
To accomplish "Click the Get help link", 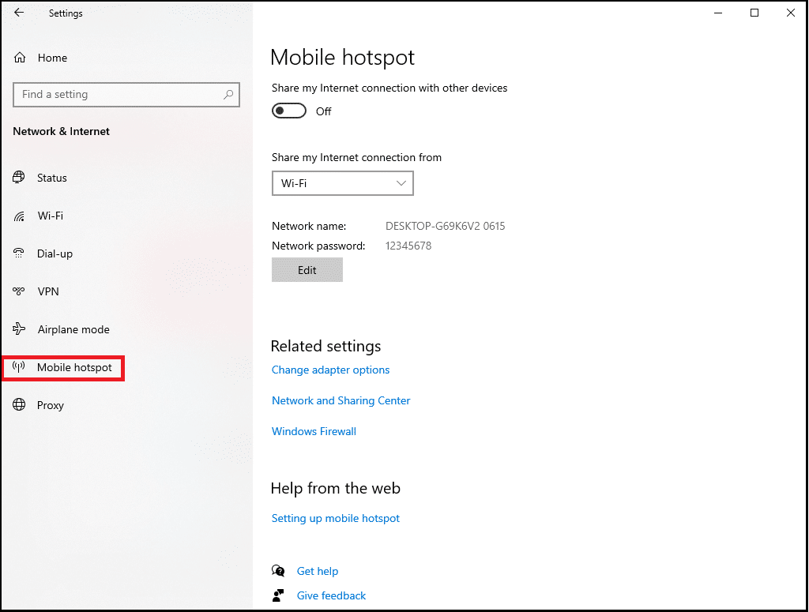I will click(x=318, y=571).
